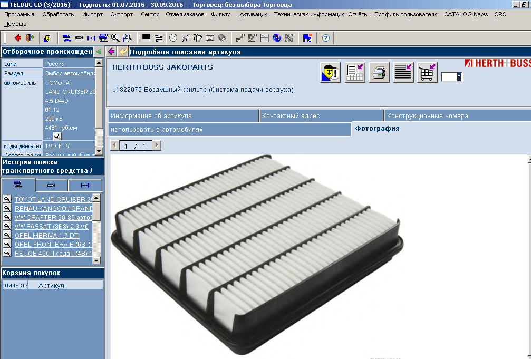The image size is (531, 359).
Task: Click the clock icon in toolbar
Action: pyautogui.click(x=173, y=38)
